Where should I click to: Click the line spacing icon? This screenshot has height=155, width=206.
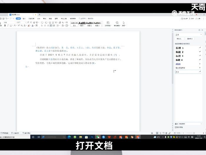[x=58, y=25]
